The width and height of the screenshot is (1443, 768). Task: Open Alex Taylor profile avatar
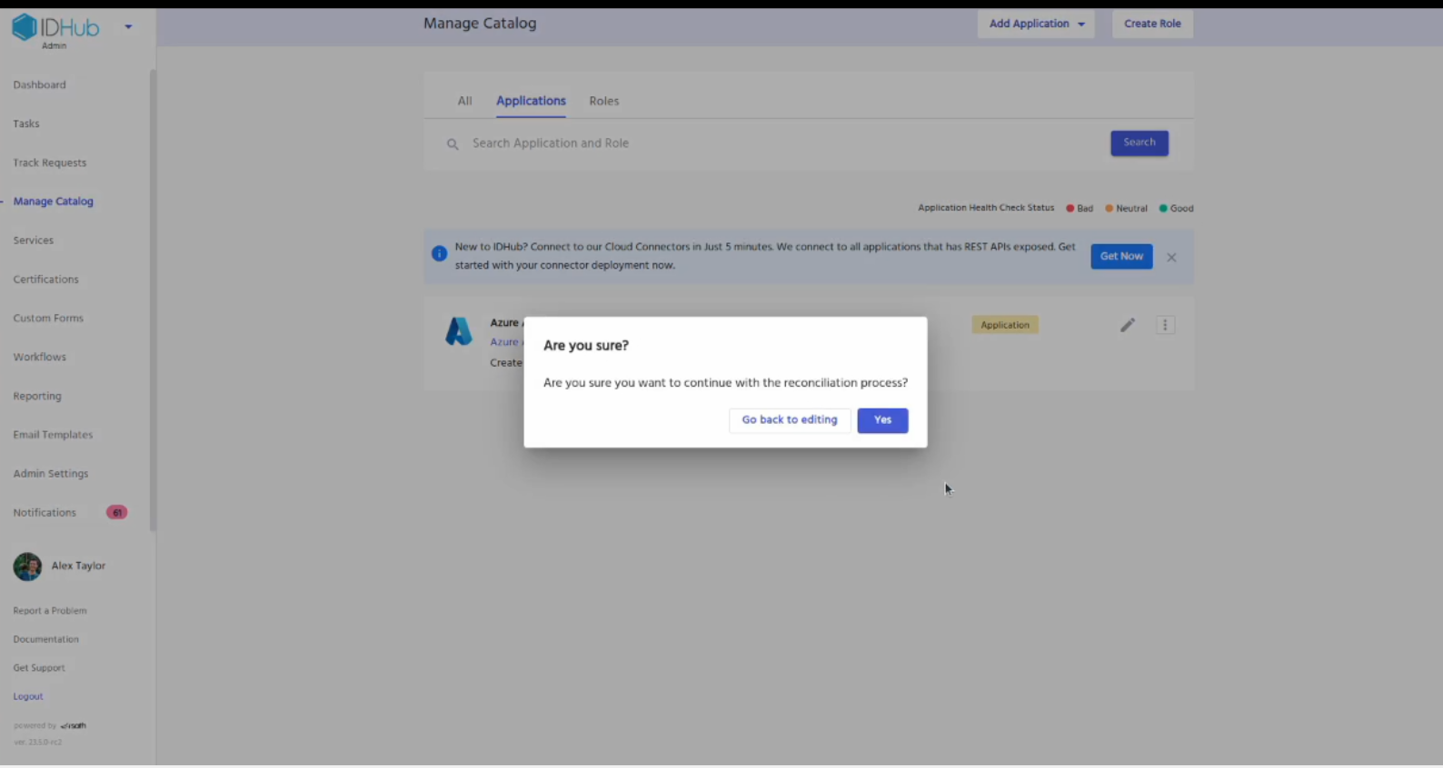27,566
